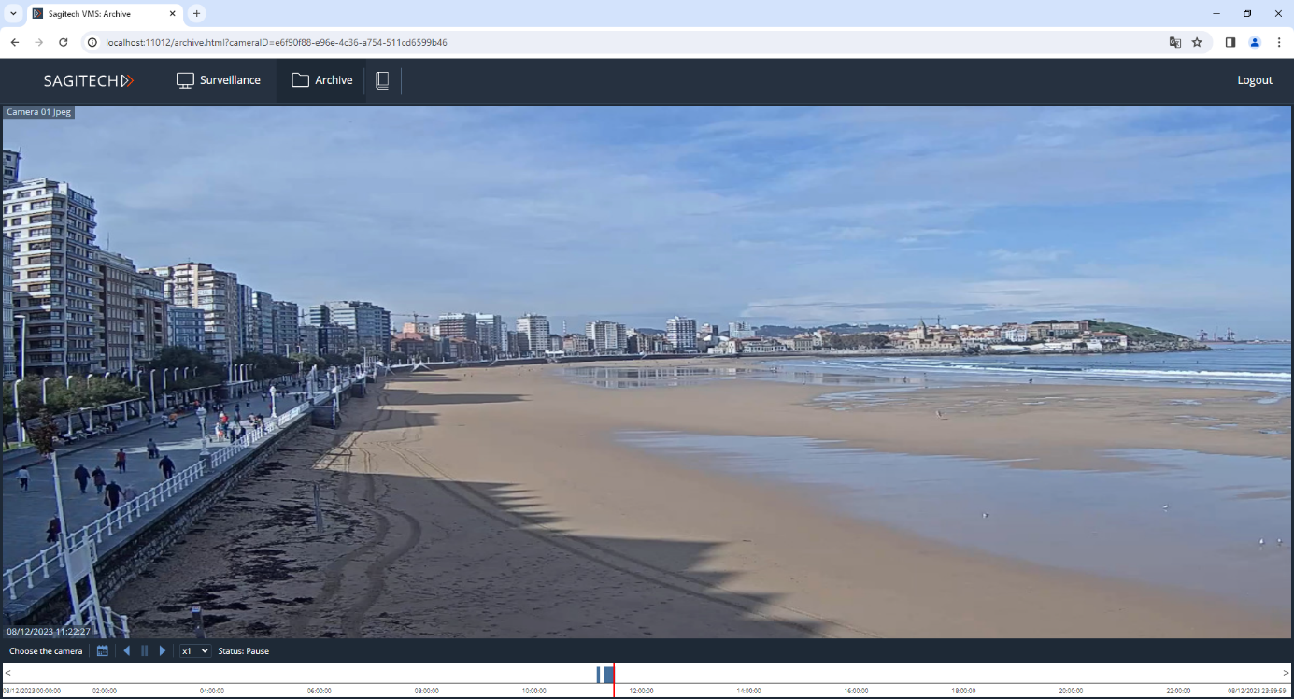The width and height of the screenshot is (1294, 699).
Task: Click the Sagitech logo
Action: click(x=89, y=81)
